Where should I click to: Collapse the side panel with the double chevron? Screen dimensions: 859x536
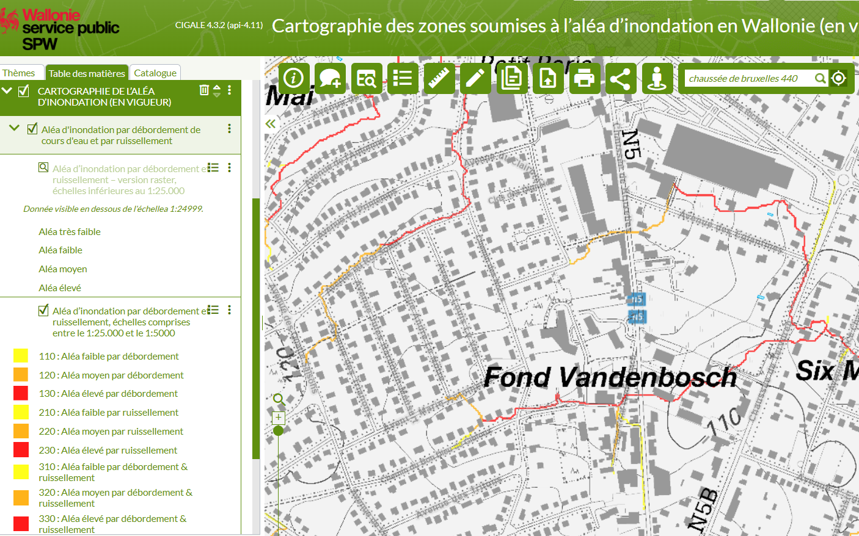pos(270,124)
